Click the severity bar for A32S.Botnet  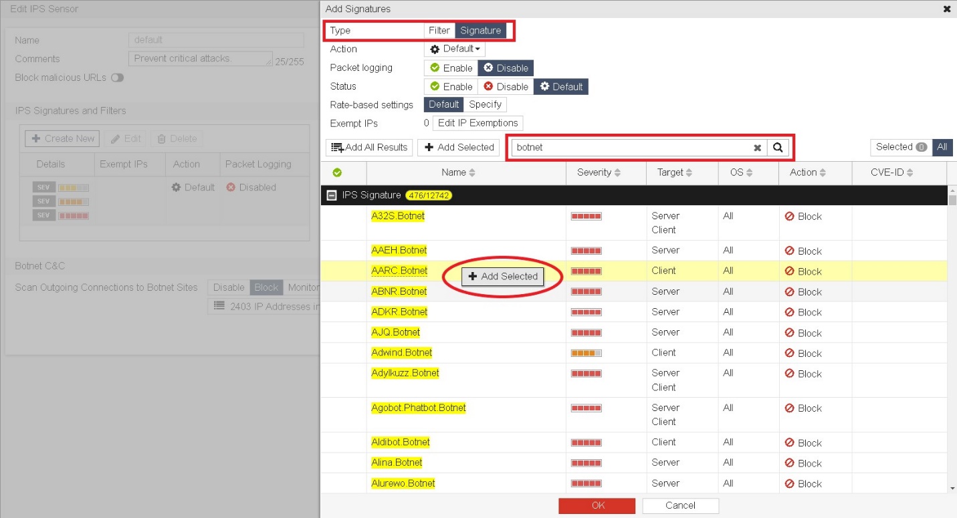coord(586,215)
